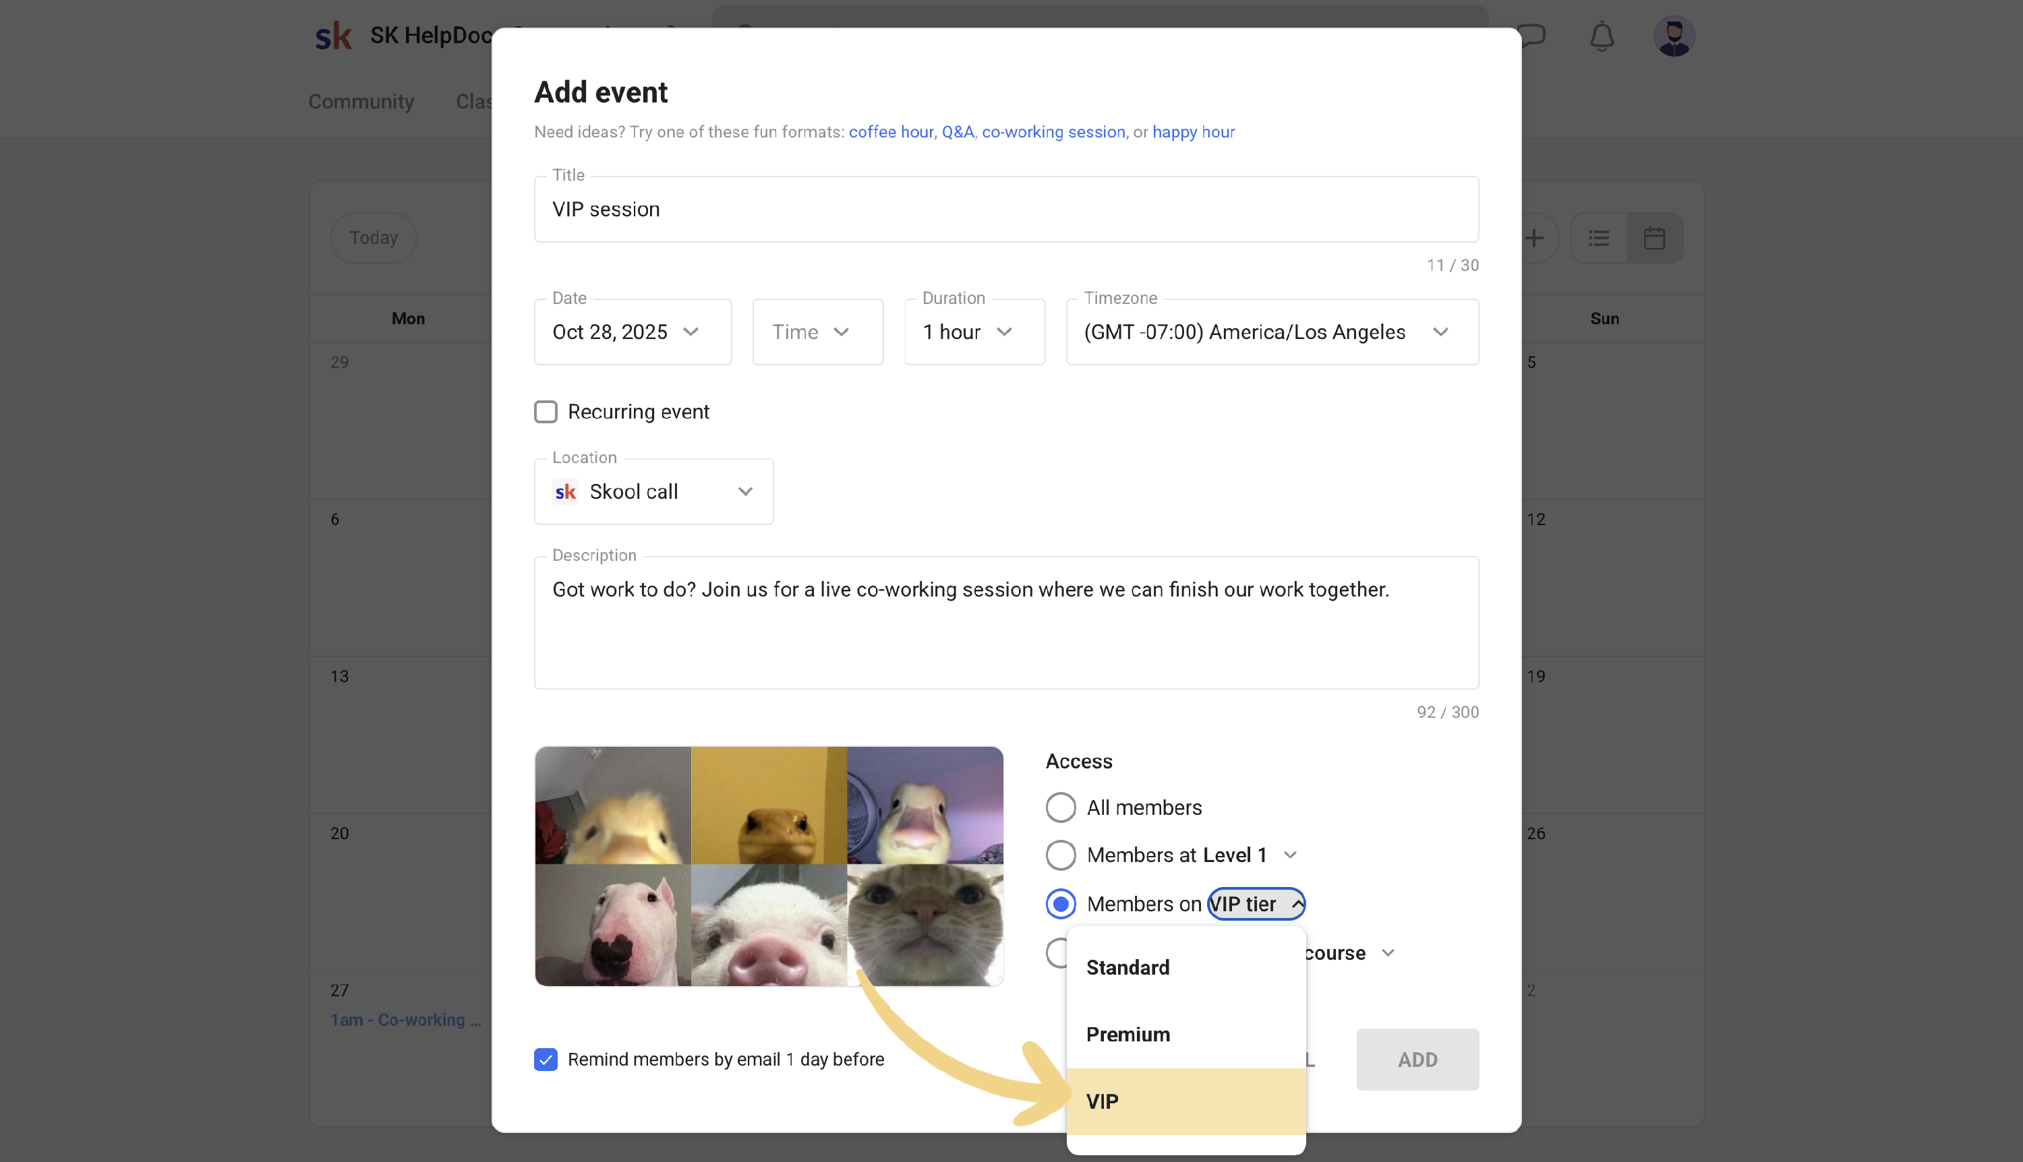Select Premium from tier menu
The height and width of the screenshot is (1162, 2023).
(1128, 1035)
